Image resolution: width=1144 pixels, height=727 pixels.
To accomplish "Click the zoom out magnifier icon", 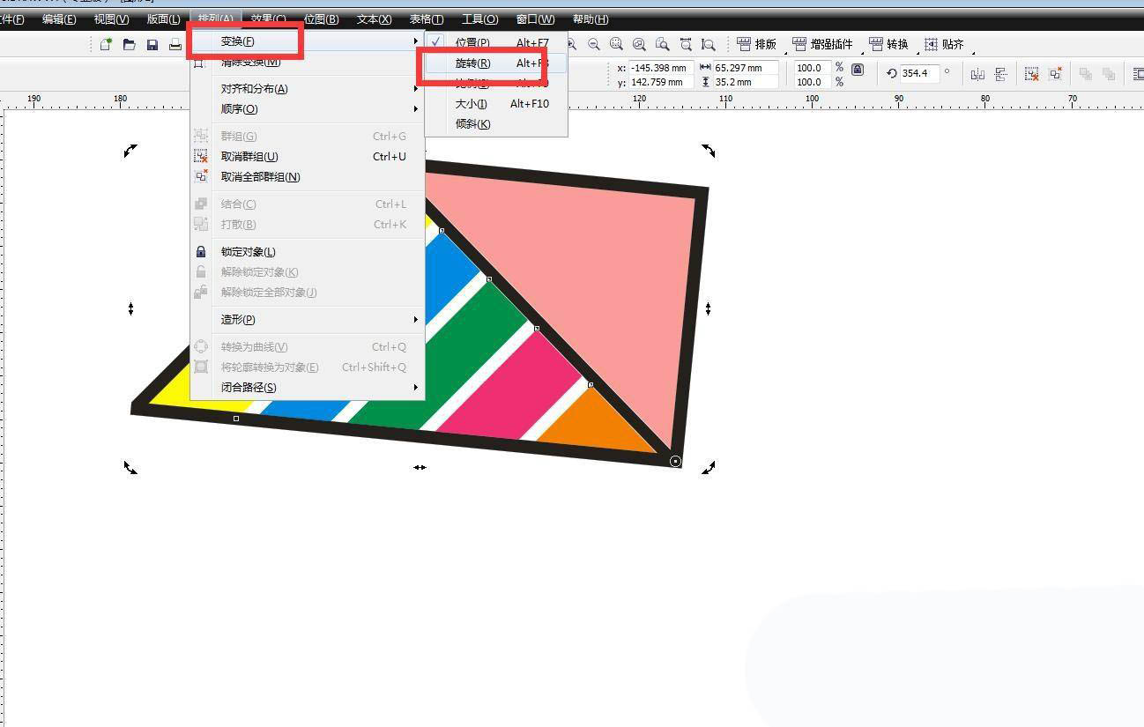I will [594, 44].
